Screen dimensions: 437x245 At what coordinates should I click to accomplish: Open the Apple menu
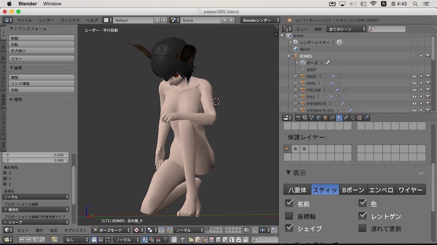(x=9, y=3)
